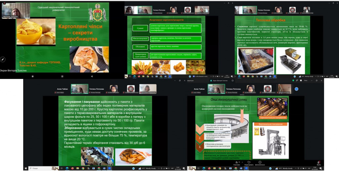
Task: Leave meeting using the red exit icon
Action: coord(319,163)
